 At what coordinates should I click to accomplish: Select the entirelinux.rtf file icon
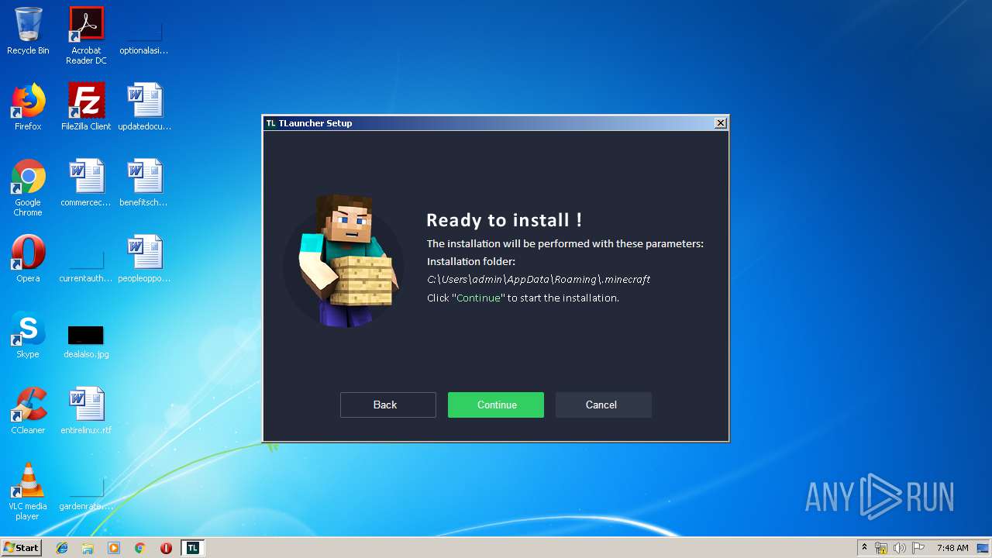pyautogui.click(x=86, y=411)
